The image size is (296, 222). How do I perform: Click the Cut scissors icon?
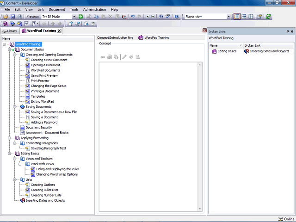[x=89, y=17]
